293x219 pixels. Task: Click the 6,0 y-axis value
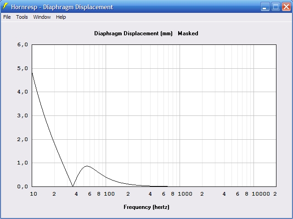23,44
